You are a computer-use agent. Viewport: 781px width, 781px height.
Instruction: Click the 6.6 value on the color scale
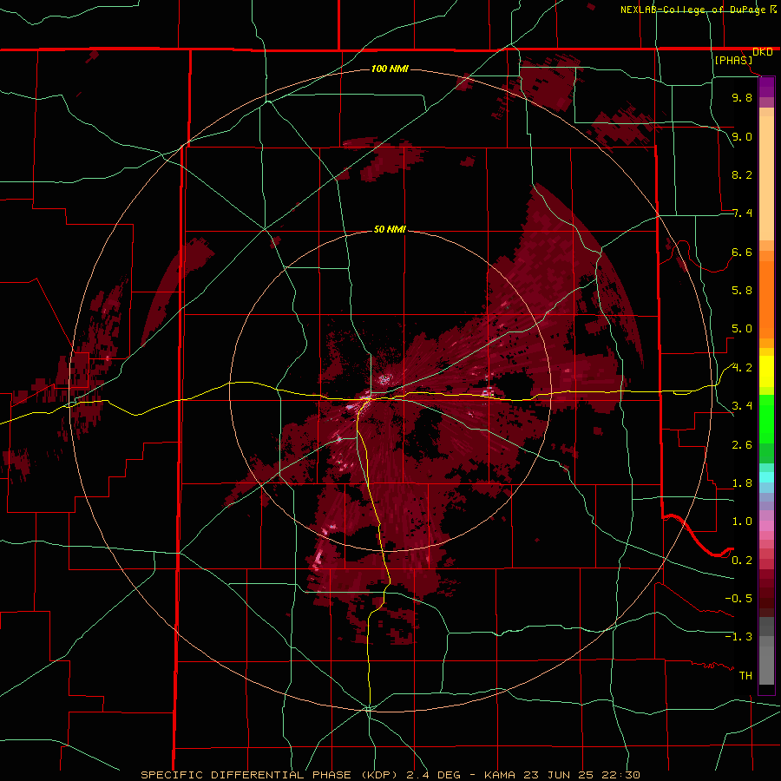pyautogui.click(x=742, y=252)
